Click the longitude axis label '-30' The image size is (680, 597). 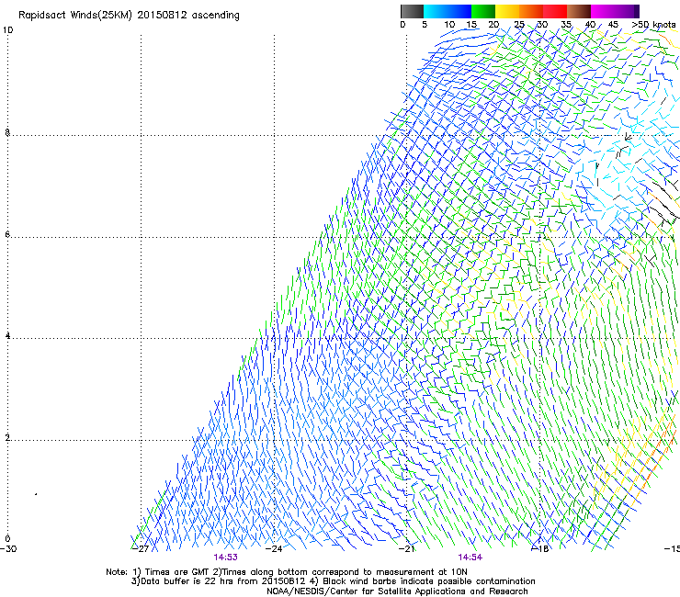[x=8, y=549]
